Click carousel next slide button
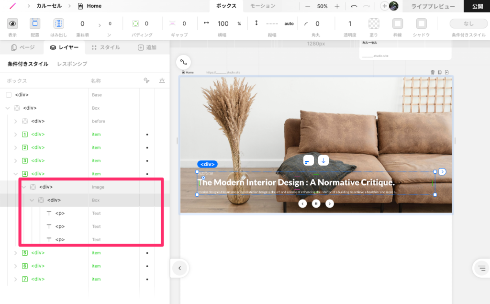The height and width of the screenshot is (304, 490). pyautogui.click(x=330, y=203)
